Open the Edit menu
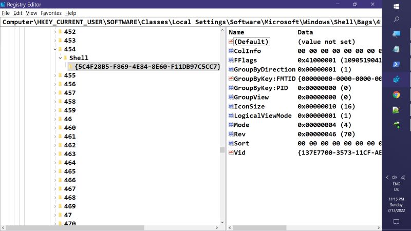The height and width of the screenshot is (231, 411). [x=18, y=13]
